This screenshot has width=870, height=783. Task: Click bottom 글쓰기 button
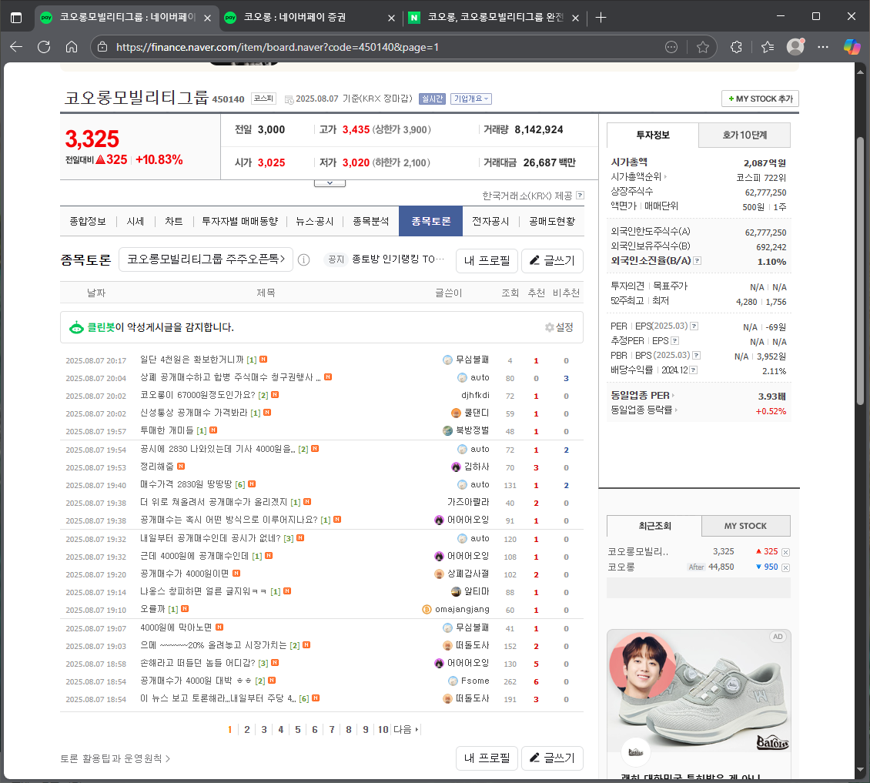[x=552, y=758]
